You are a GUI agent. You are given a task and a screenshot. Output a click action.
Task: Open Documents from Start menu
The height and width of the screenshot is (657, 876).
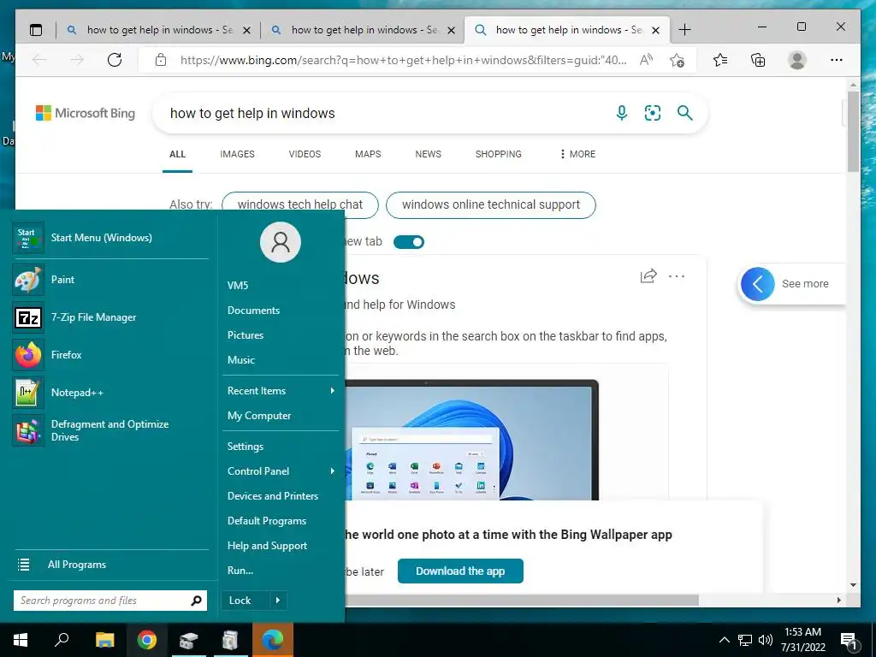pyautogui.click(x=253, y=310)
